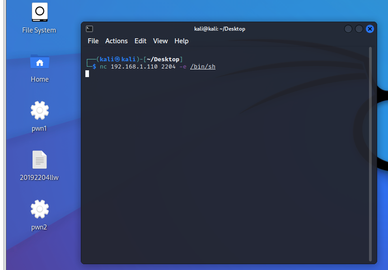Click the terminal icon in title bar
This screenshot has height=270, width=388.
click(89, 29)
